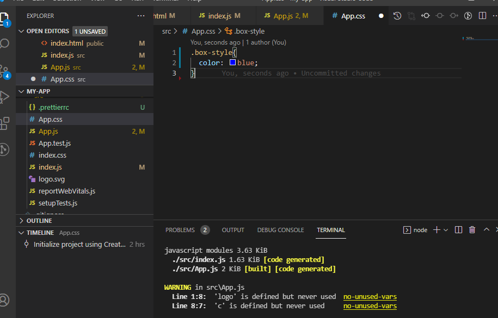
Task: Open logo.svg file
Action: pos(84,179)
